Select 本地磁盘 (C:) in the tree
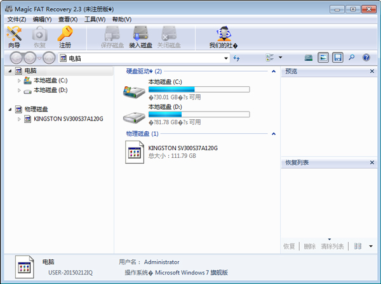This screenshot has height=284, width=381. point(51,81)
